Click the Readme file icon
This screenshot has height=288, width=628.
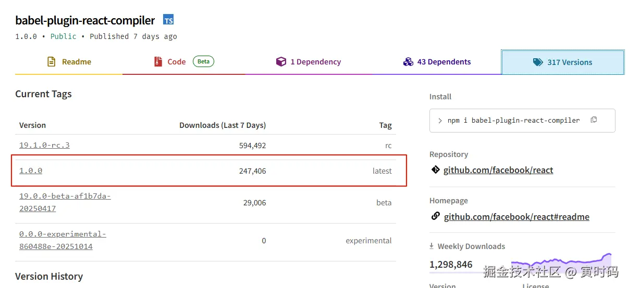point(51,62)
